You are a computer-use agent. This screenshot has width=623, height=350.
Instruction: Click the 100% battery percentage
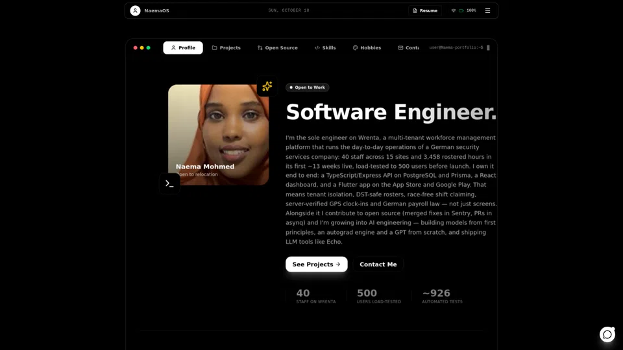click(471, 11)
